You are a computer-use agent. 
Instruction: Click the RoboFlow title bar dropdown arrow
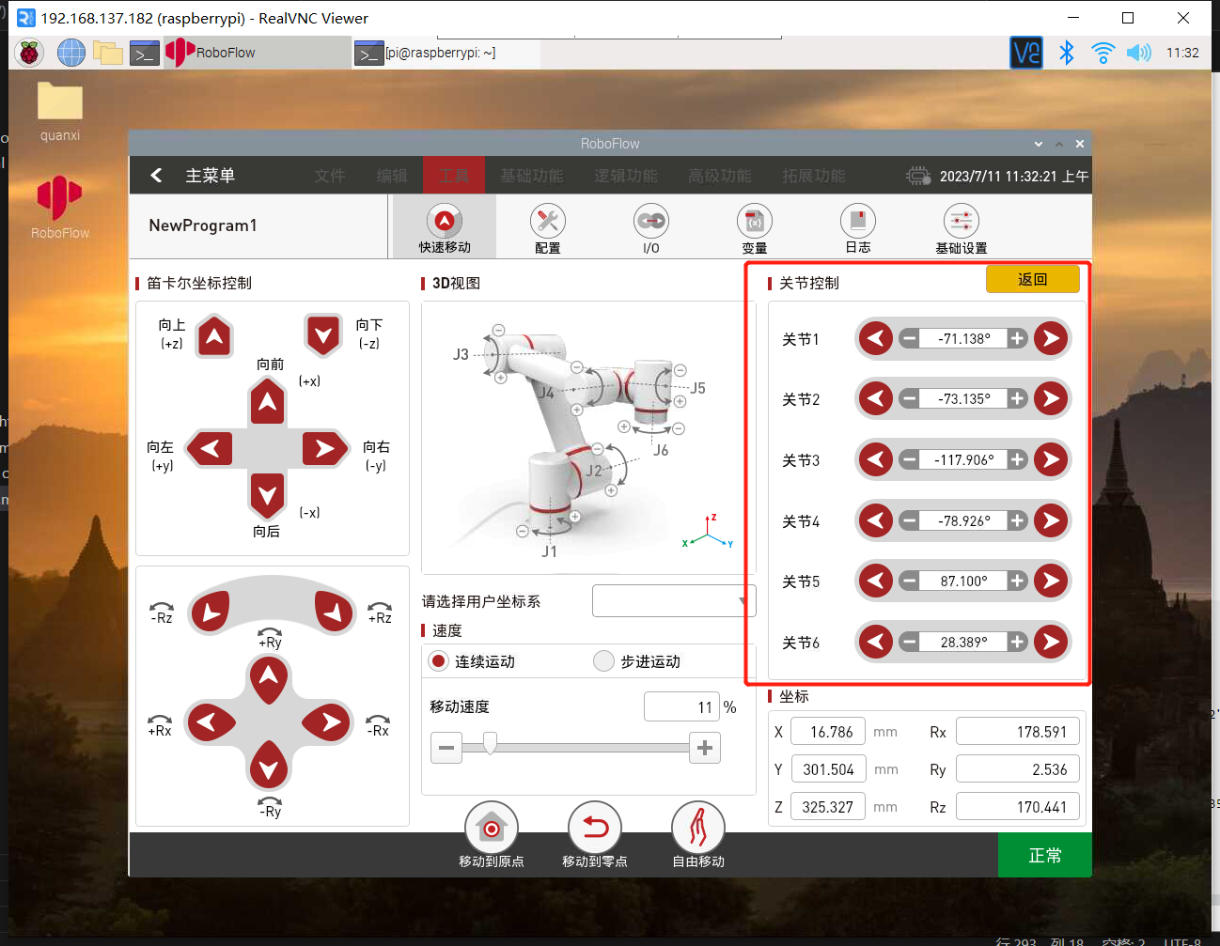tap(1038, 144)
